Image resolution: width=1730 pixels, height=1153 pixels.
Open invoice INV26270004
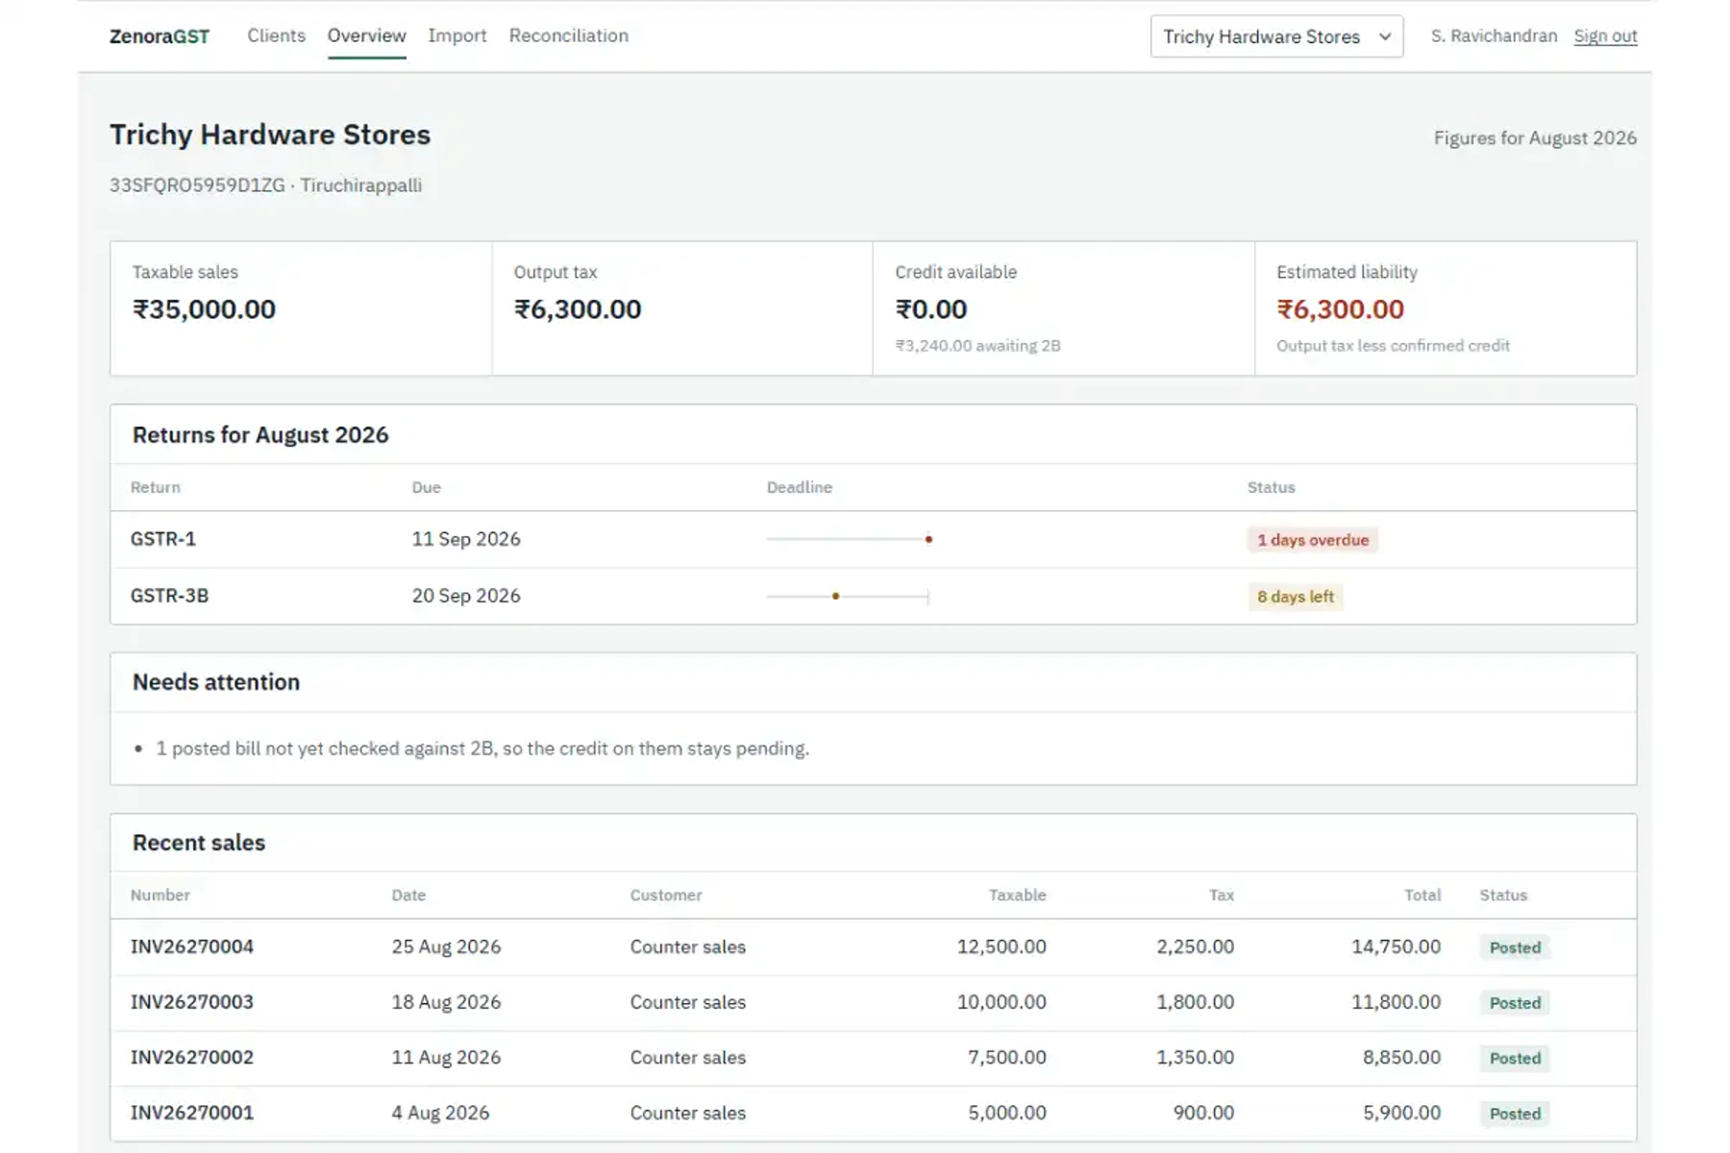[192, 946]
